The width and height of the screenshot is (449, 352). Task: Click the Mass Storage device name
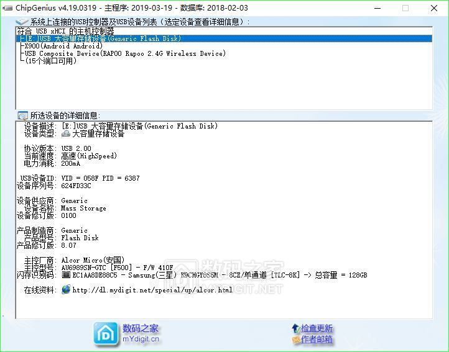[x=83, y=208]
